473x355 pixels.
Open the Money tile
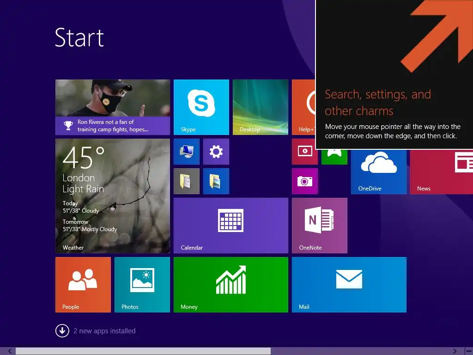tap(231, 285)
